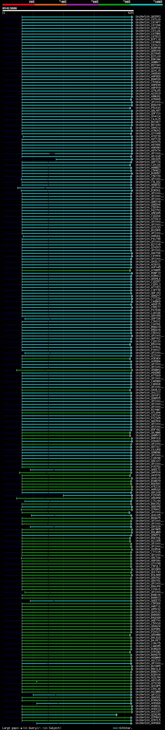
Task: Click hit label UniRef100_Q6JWW6
Action: 148,433
